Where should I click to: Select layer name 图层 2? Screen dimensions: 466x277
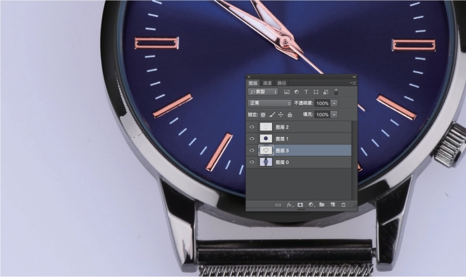coord(282,127)
